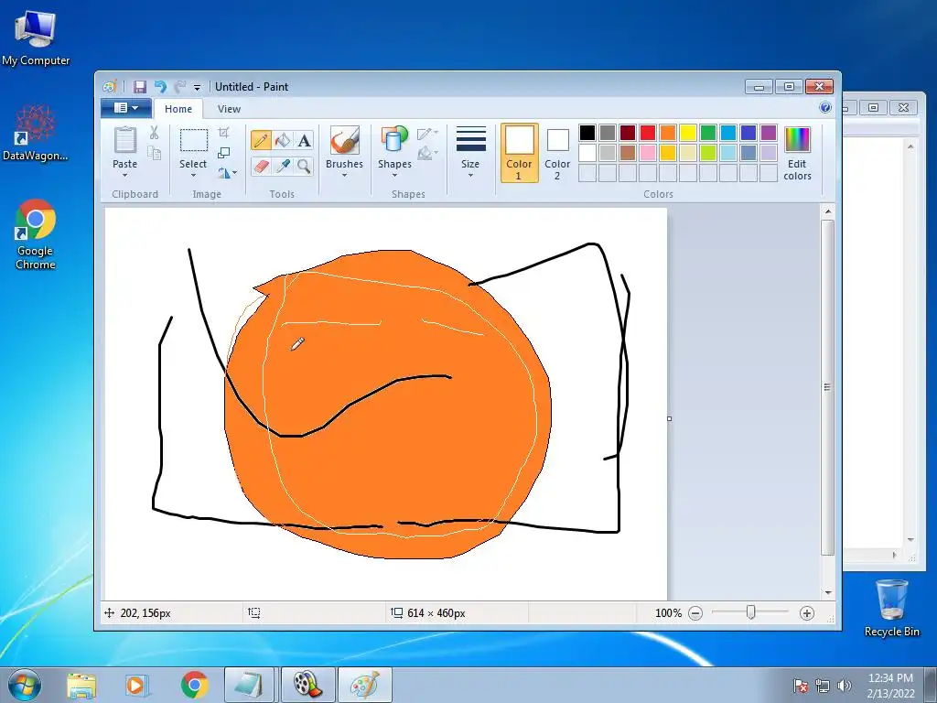Open the Edit colors dialog

click(x=797, y=153)
